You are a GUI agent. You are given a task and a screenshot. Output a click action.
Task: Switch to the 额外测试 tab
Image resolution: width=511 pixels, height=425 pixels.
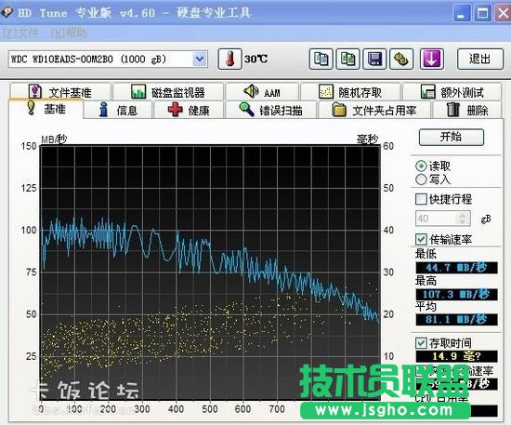pos(452,92)
